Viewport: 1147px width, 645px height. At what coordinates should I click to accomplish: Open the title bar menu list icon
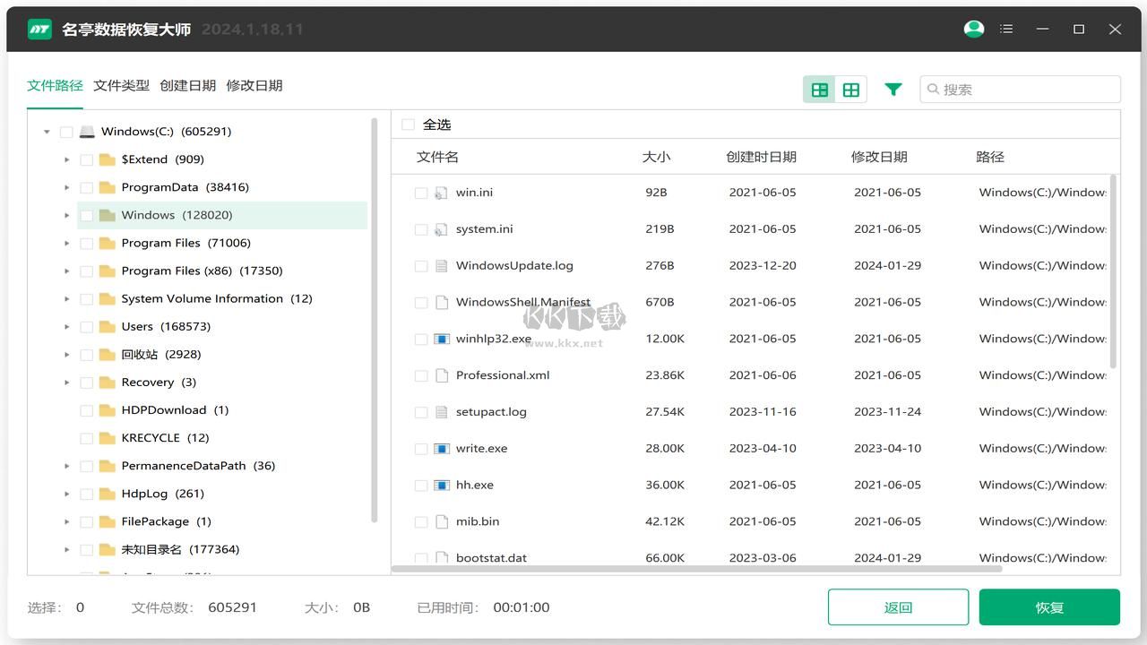point(1006,29)
